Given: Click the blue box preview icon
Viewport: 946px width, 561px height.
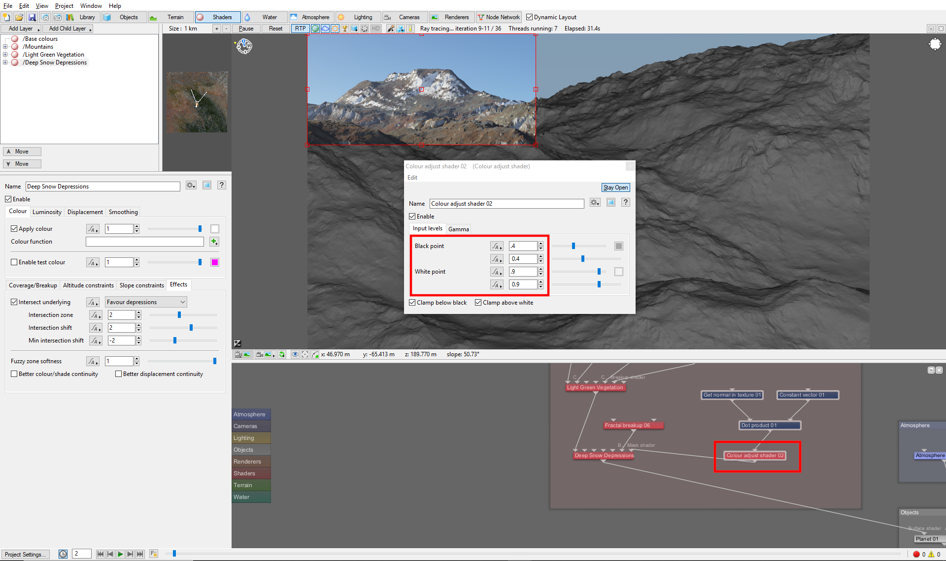Looking at the screenshot, I should (x=355, y=29).
